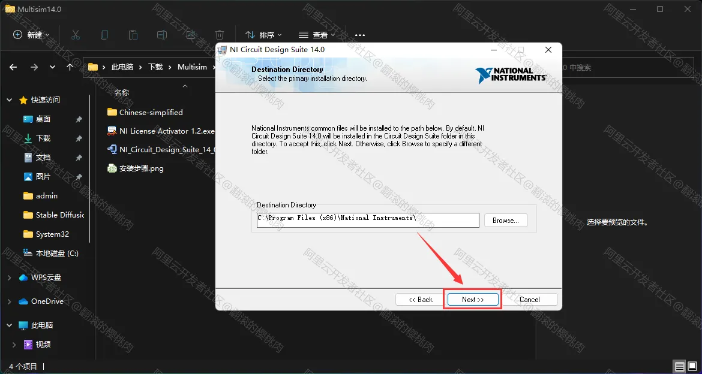Select 快速访问 in the navigation pane
The image size is (702, 374).
pyautogui.click(x=45, y=99)
